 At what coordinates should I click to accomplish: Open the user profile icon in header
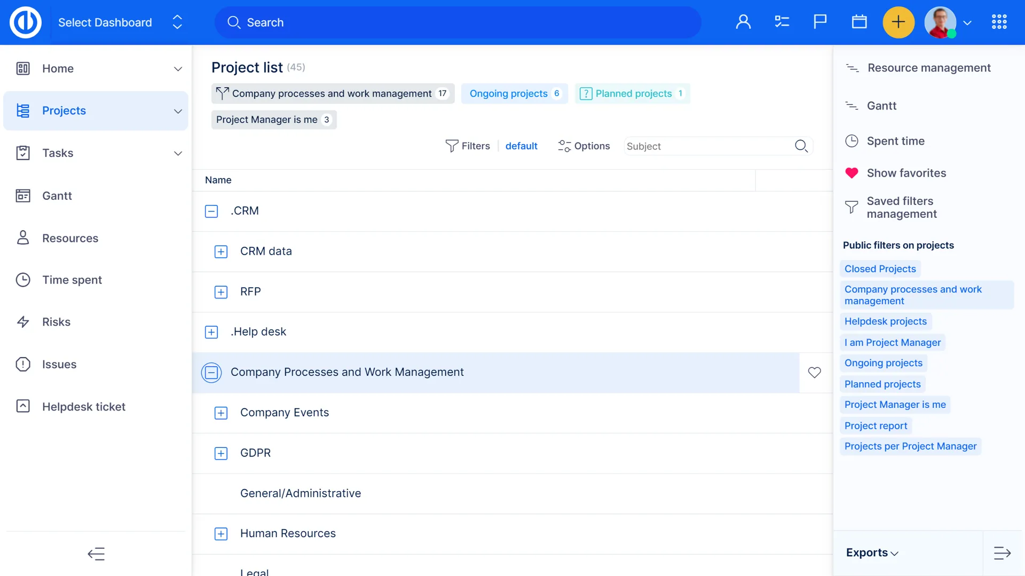click(743, 22)
